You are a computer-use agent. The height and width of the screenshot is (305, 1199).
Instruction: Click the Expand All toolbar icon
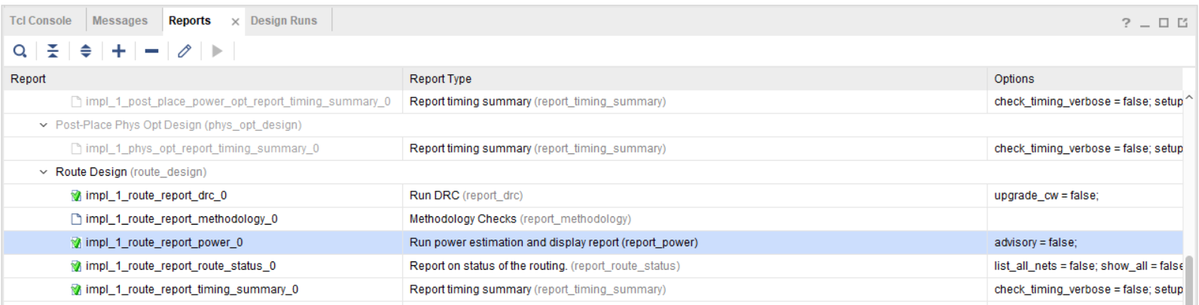[x=86, y=51]
